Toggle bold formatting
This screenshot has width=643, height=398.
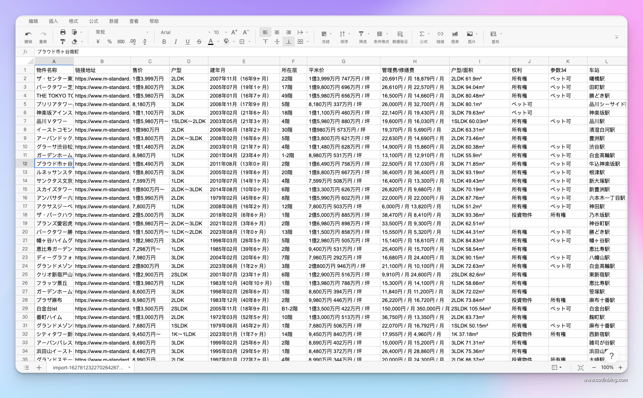[x=164, y=41]
